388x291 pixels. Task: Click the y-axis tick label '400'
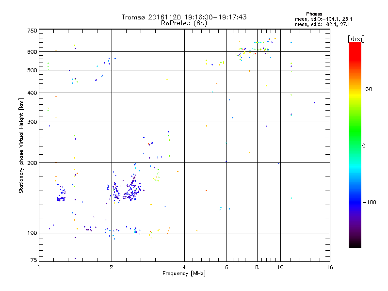(32, 93)
